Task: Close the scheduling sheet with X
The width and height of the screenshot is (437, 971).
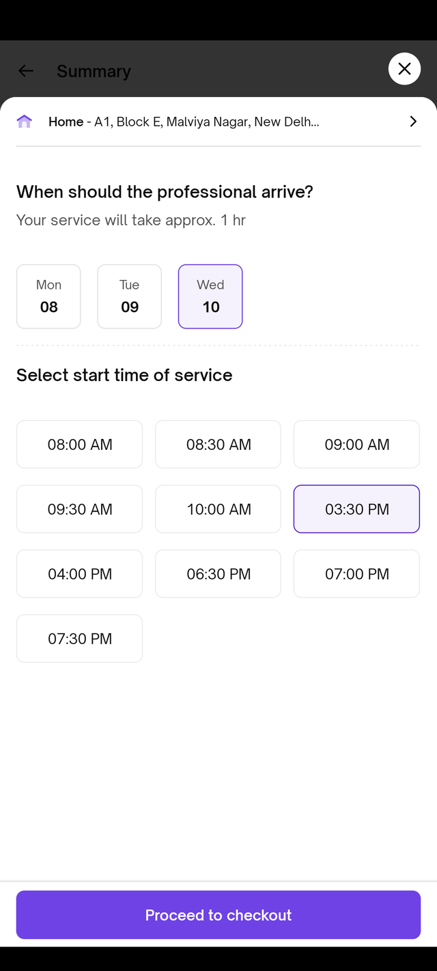Action: pyautogui.click(x=404, y=69)
